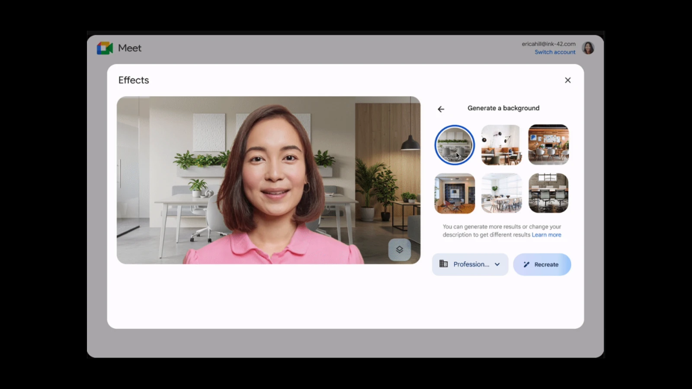Click the building icon in style selector
This screenshot has height=389, width=692.
tap(444, 264)
